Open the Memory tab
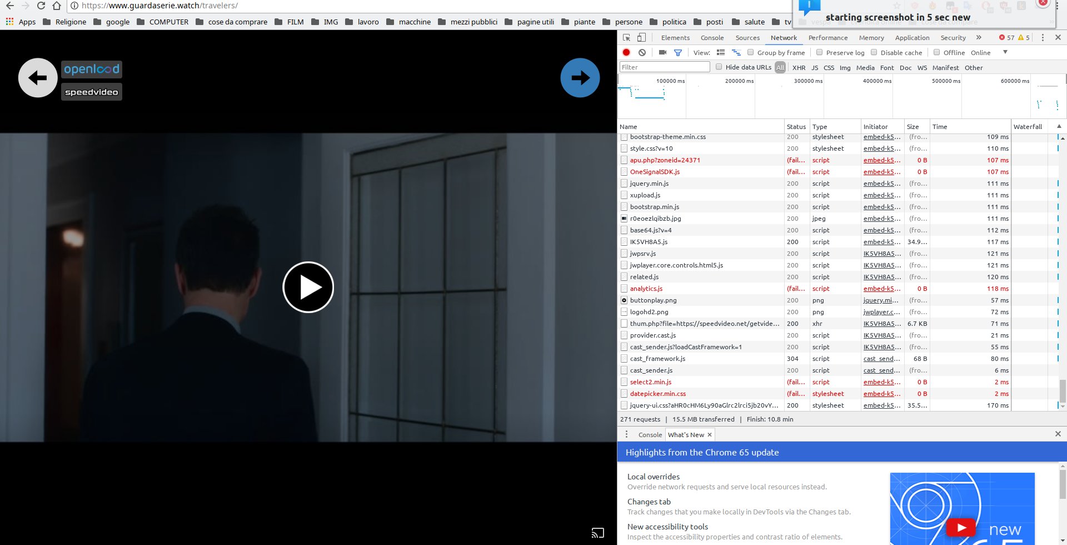Screen dimensions: 1067x545 [x=871, y=38]
